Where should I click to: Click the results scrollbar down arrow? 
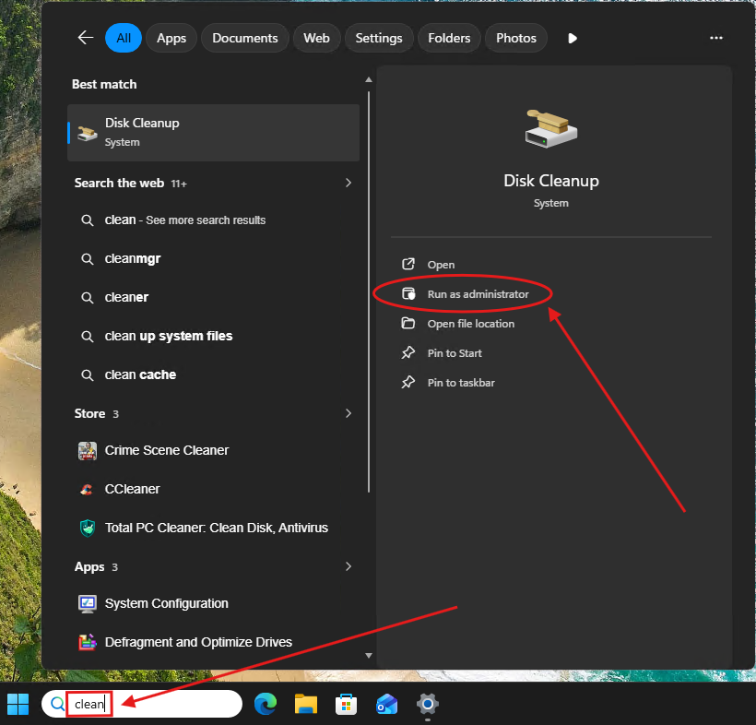368,654
